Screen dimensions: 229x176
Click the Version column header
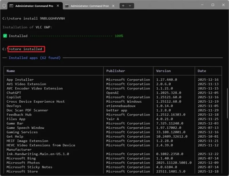163,71
